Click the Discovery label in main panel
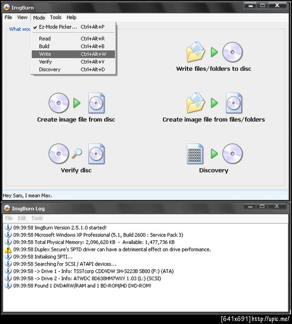292x324 pixels. click(214, 170)
